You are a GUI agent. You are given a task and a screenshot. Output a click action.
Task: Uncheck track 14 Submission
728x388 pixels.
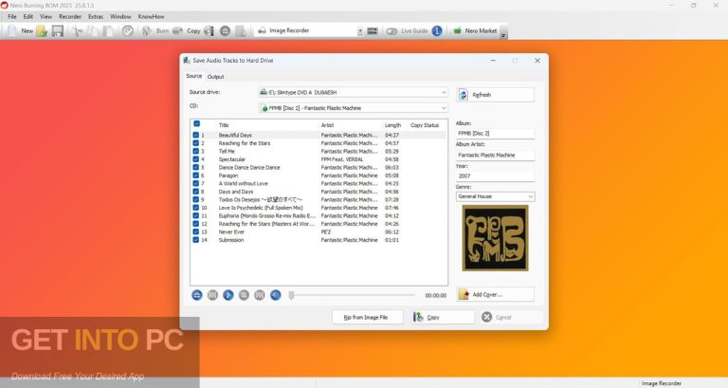[195, 240]
